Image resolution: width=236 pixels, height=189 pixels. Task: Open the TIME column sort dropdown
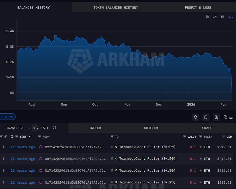coord(29,137)
